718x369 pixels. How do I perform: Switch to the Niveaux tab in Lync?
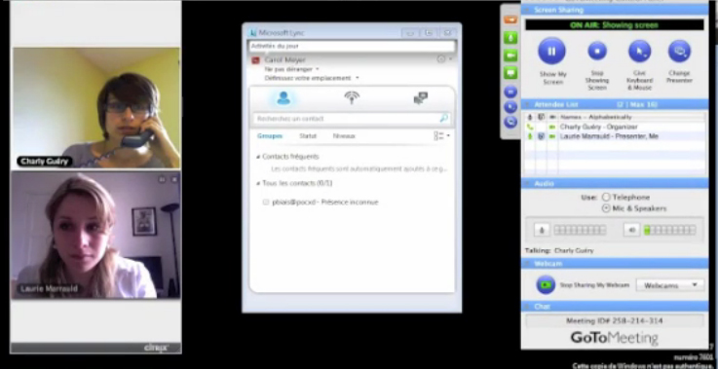pos(344,136)
